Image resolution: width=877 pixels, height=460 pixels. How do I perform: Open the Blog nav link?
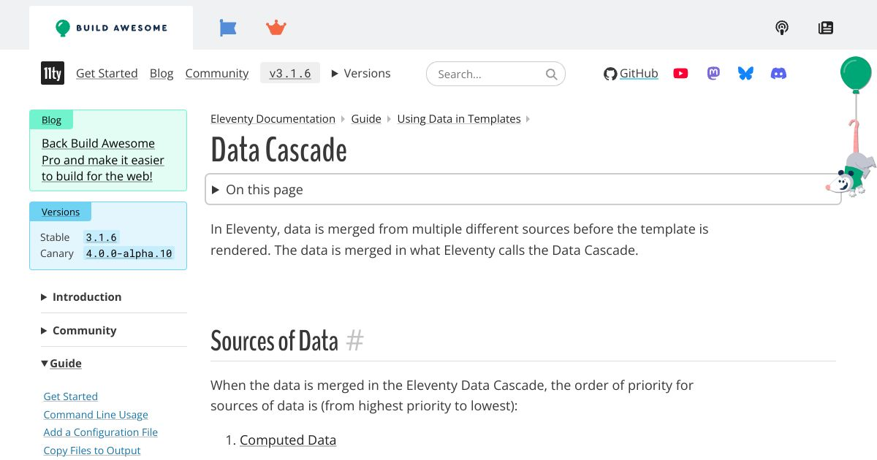(162, 73)
